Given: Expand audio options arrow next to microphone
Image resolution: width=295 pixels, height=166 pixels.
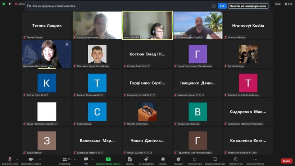Looking at the screenshot, I should point(17,159).
